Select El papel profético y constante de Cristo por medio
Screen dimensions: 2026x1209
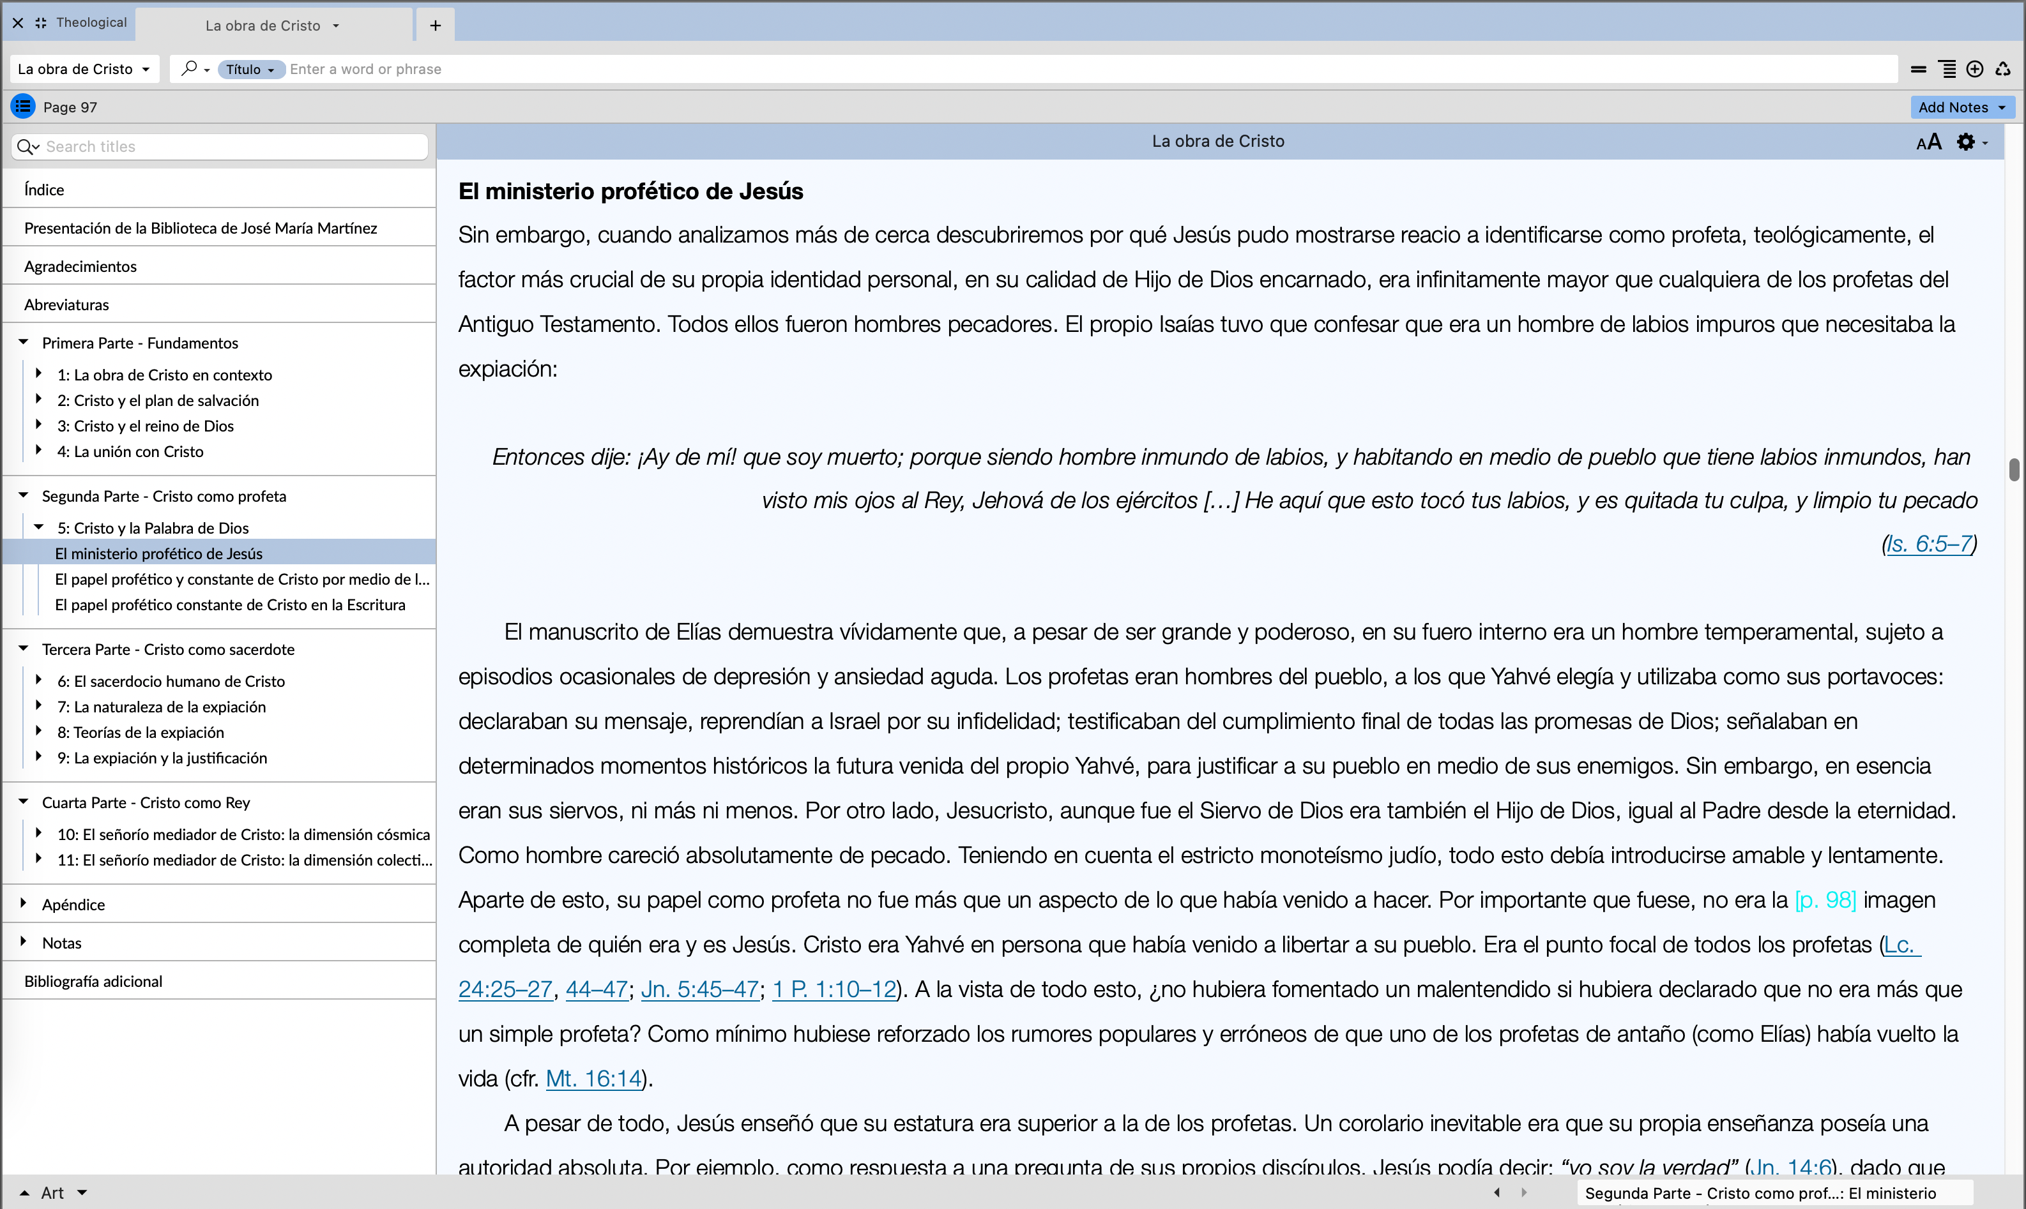(219, 578)
